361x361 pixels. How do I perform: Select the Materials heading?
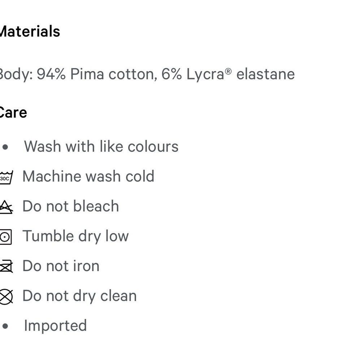tap(30, 31)
